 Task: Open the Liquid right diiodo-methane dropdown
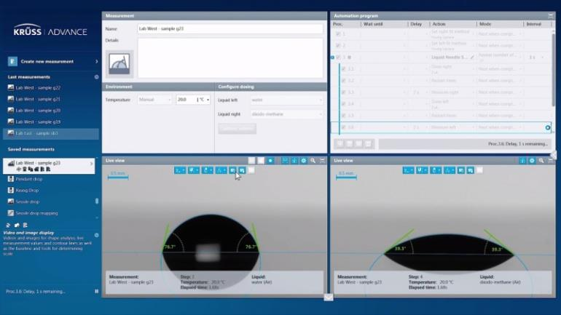point(286,114)
